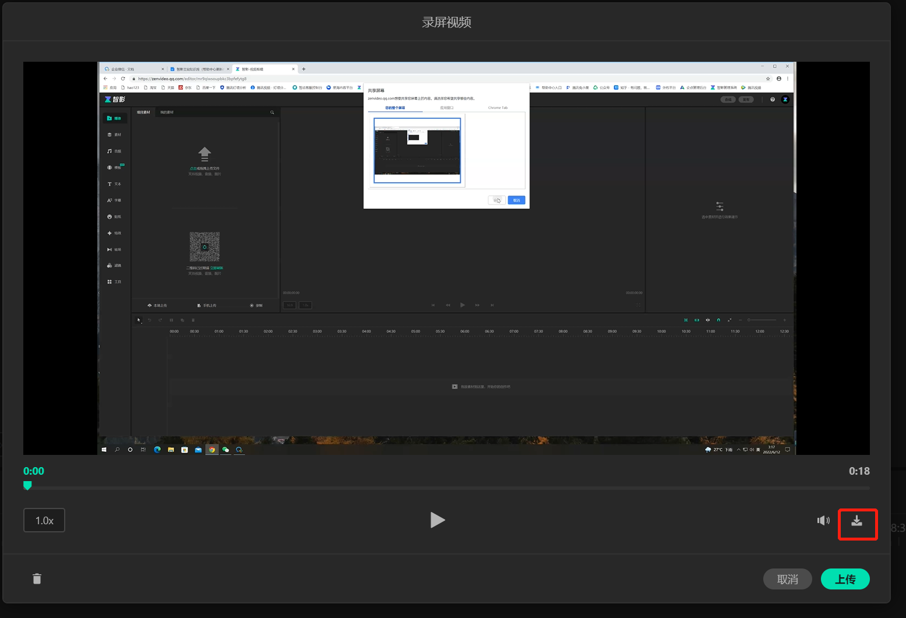The image size is (906, 618).
Task: Open the 16:9 aspect ratio dropdown in preview
Action: pos(290,305)
